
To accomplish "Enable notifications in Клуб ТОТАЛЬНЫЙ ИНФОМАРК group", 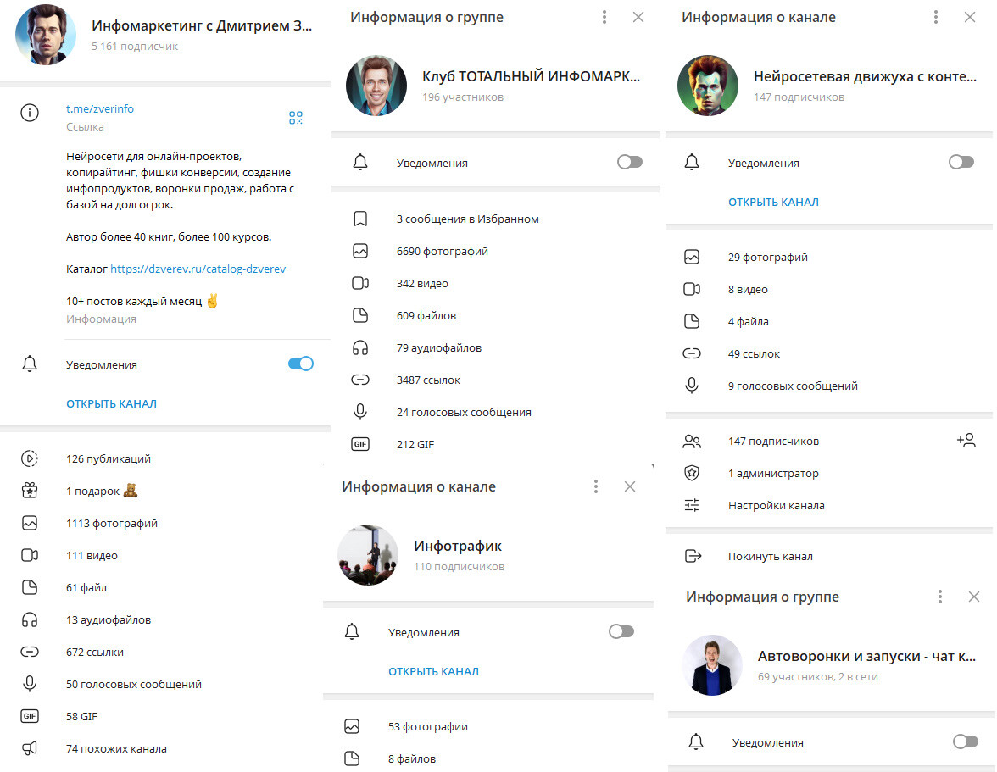I will click(629, 162).
